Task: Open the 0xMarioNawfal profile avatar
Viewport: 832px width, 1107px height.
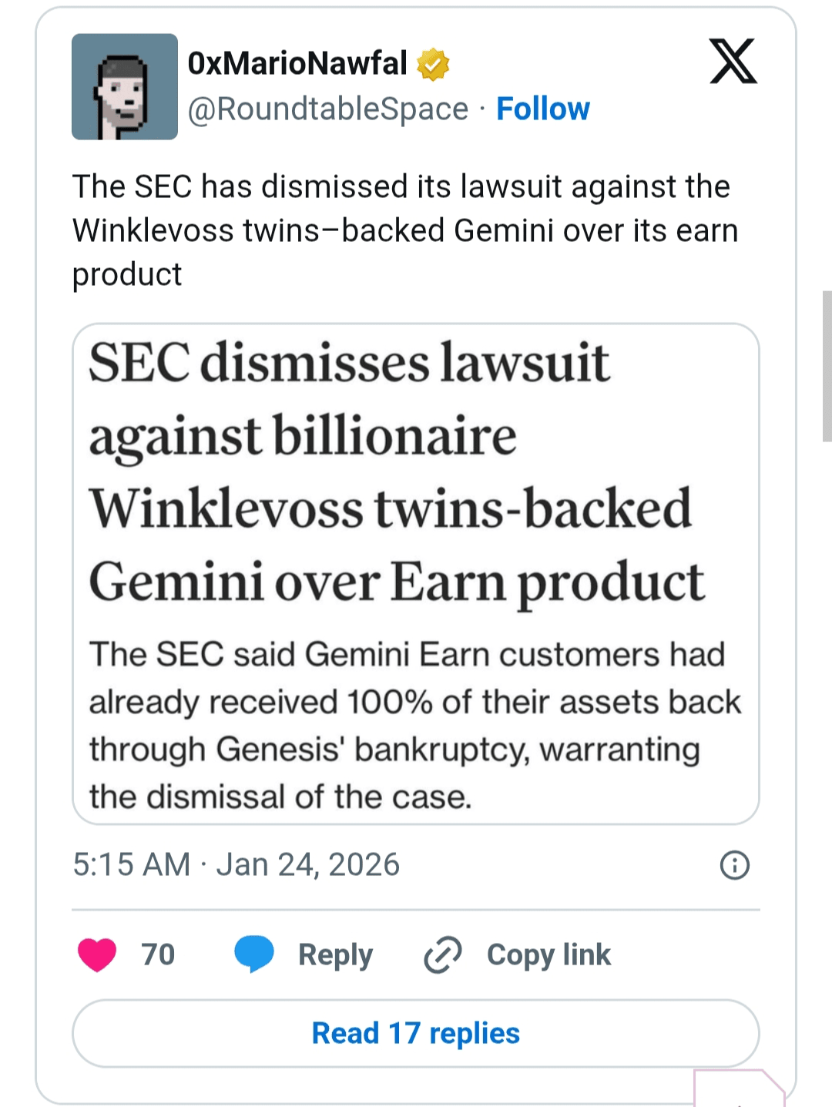Action: click(125, 86)
